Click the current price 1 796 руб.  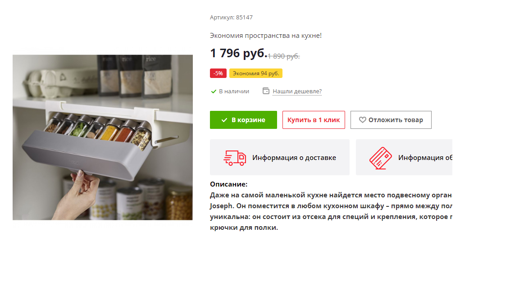(238, 53)
